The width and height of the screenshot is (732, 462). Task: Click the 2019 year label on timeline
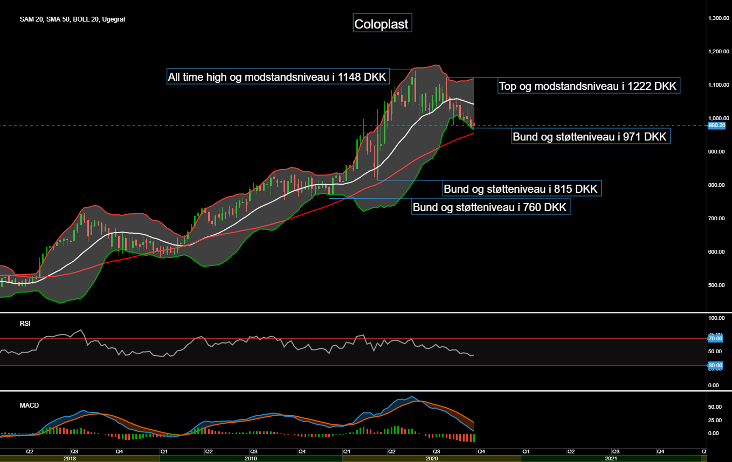251,459
